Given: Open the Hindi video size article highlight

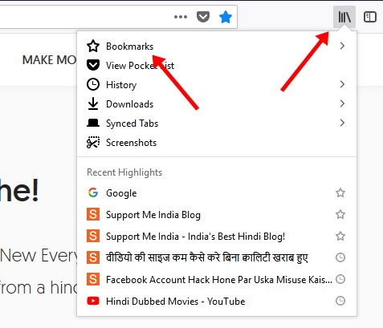Looking at the screenshot, I should (x=217, y=257).
